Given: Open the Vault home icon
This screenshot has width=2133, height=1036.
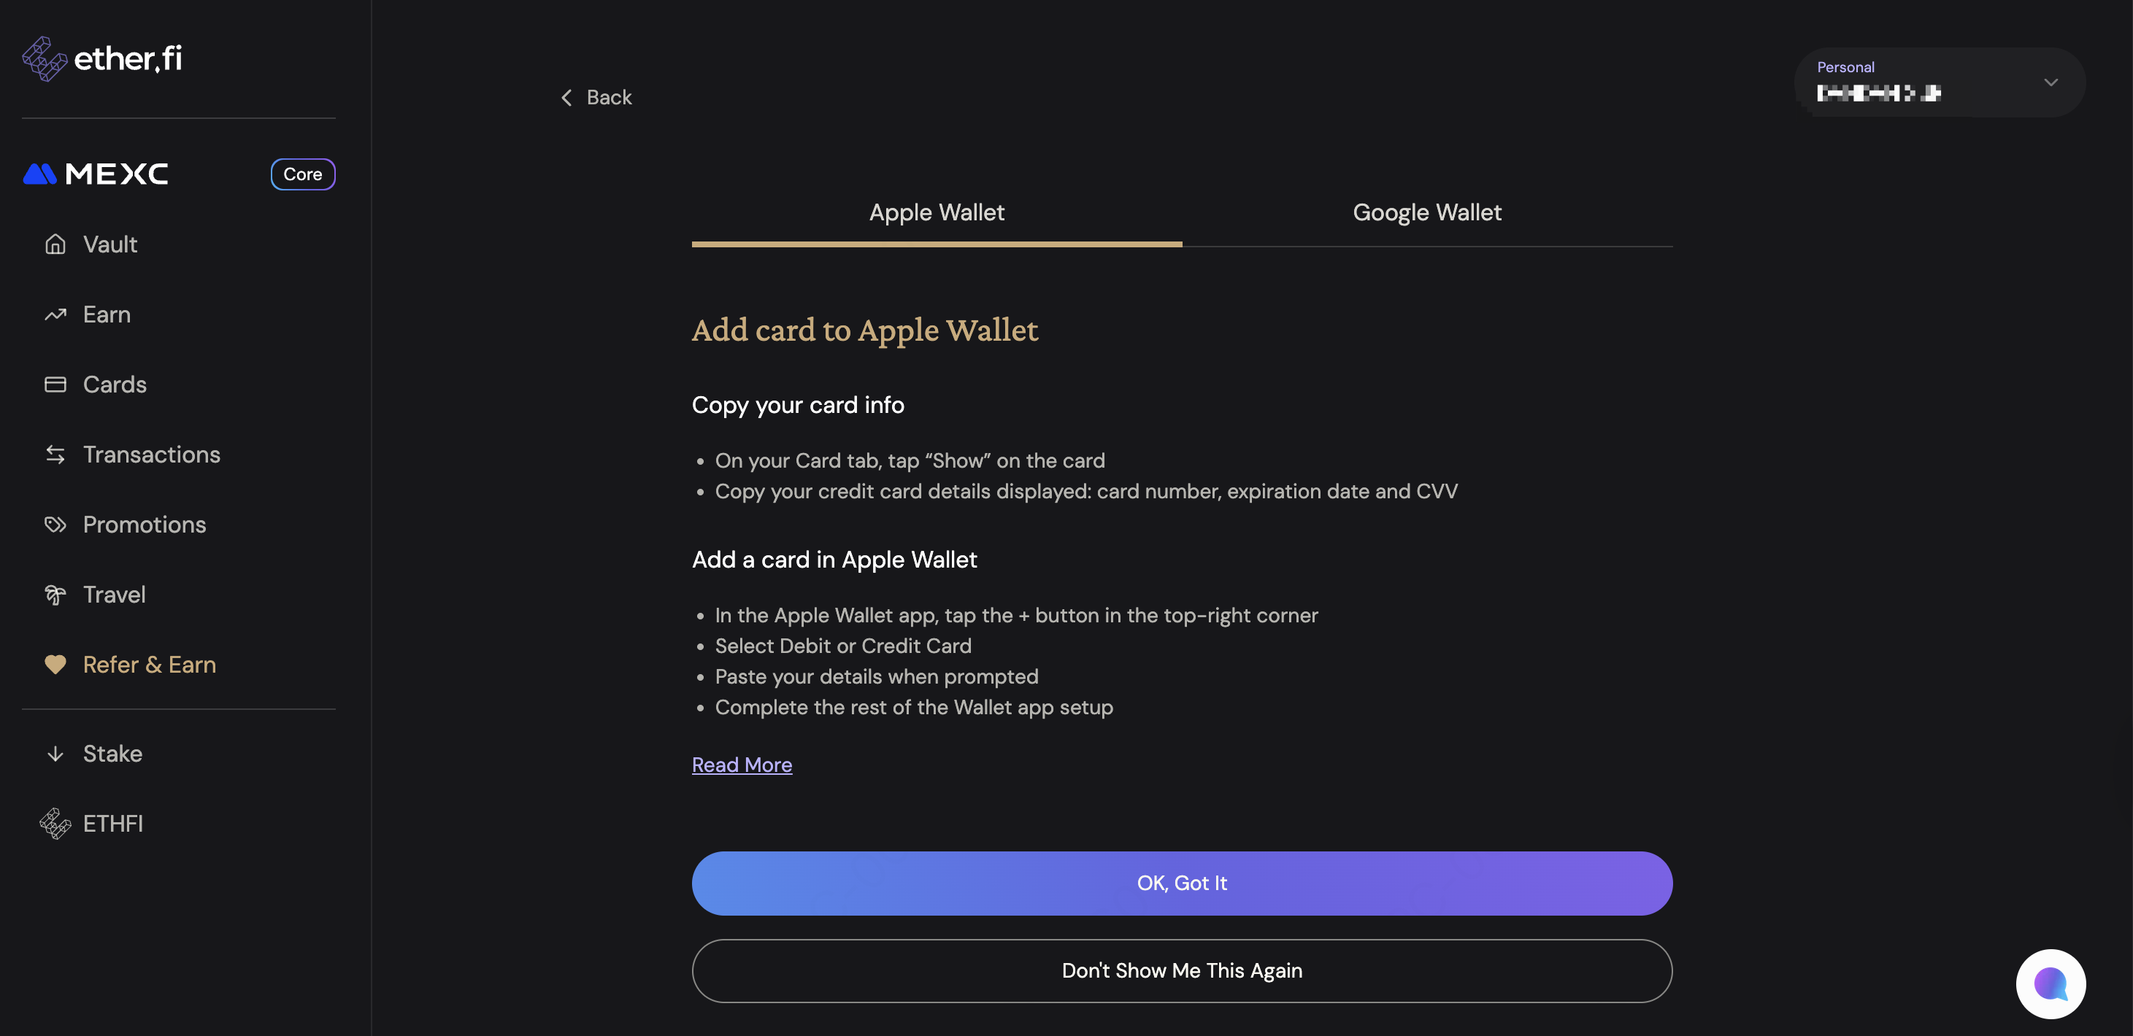Looking at the screenshot, I should tap(55, 245).
